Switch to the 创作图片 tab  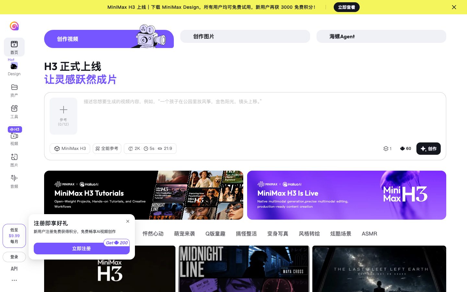click(245, 36)
